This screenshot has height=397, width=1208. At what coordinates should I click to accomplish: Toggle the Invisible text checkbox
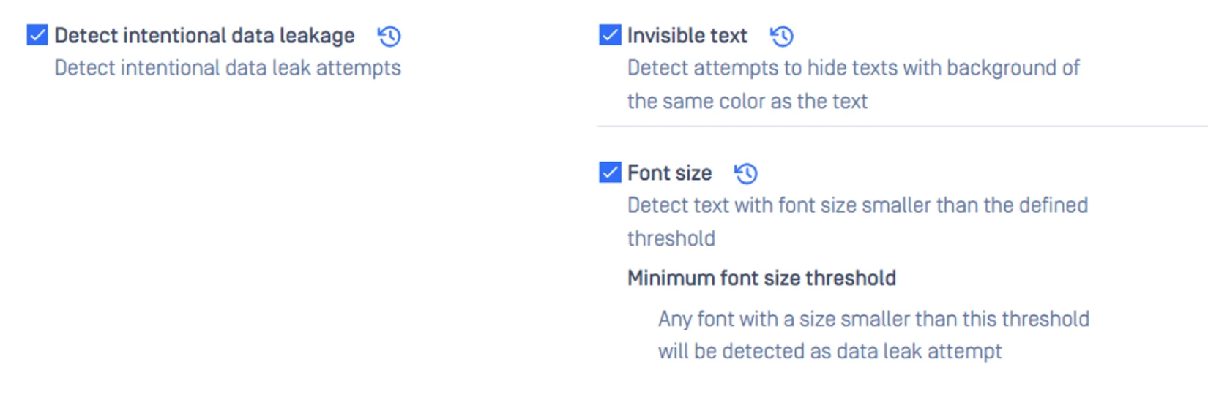click(610, 35)
